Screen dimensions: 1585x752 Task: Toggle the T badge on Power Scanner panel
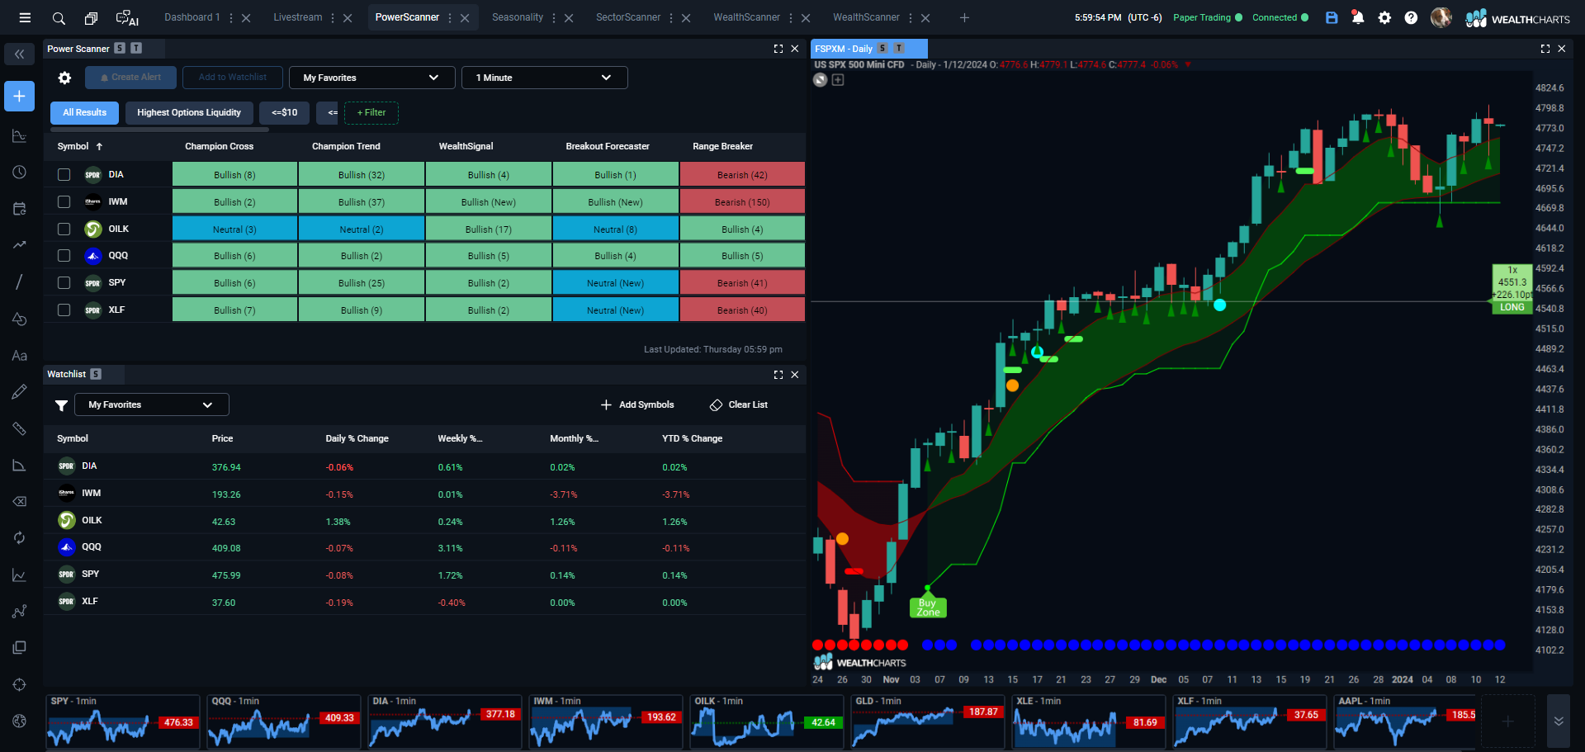[136, 49]
